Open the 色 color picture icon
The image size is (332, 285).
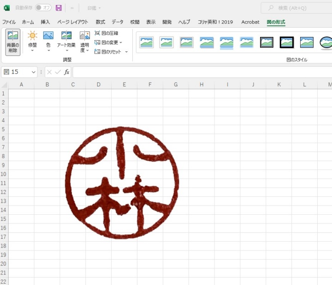click(x=48, y=36)
